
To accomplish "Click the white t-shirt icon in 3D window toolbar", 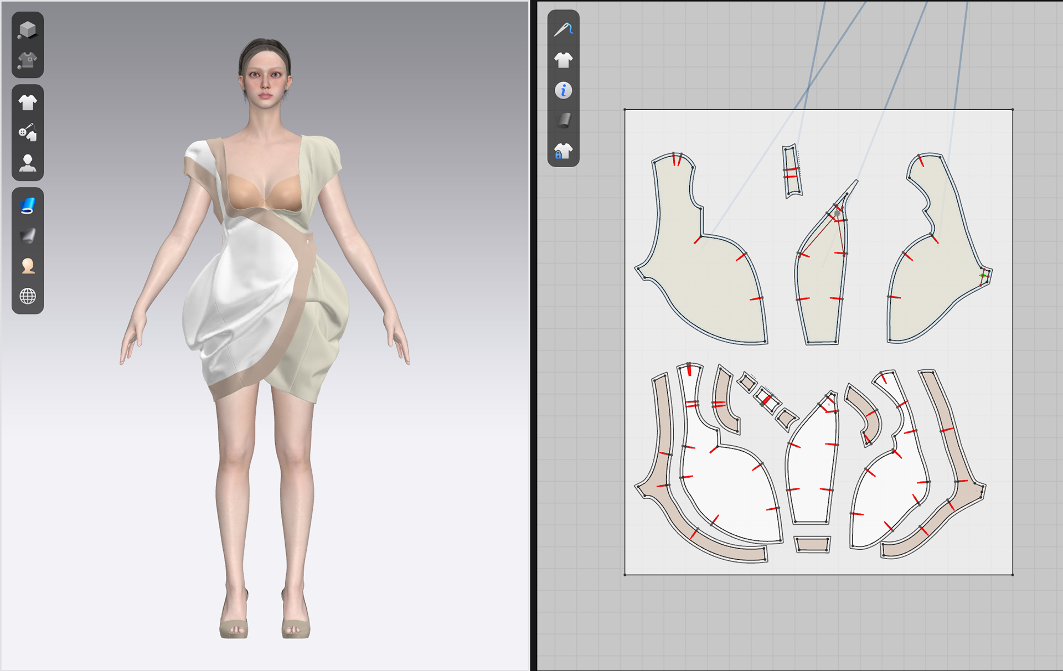I will tap(27, 102).
